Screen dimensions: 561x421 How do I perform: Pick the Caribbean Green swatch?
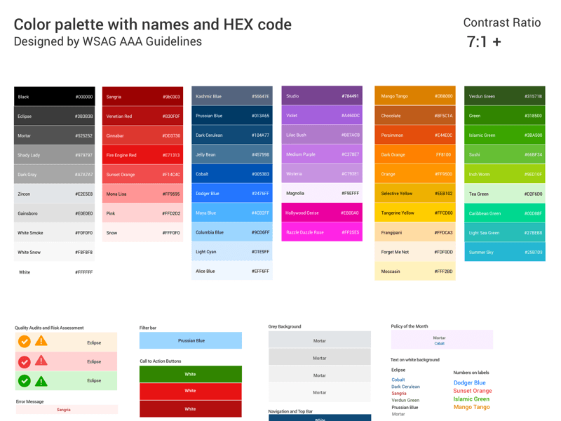[x=505, y=213]
